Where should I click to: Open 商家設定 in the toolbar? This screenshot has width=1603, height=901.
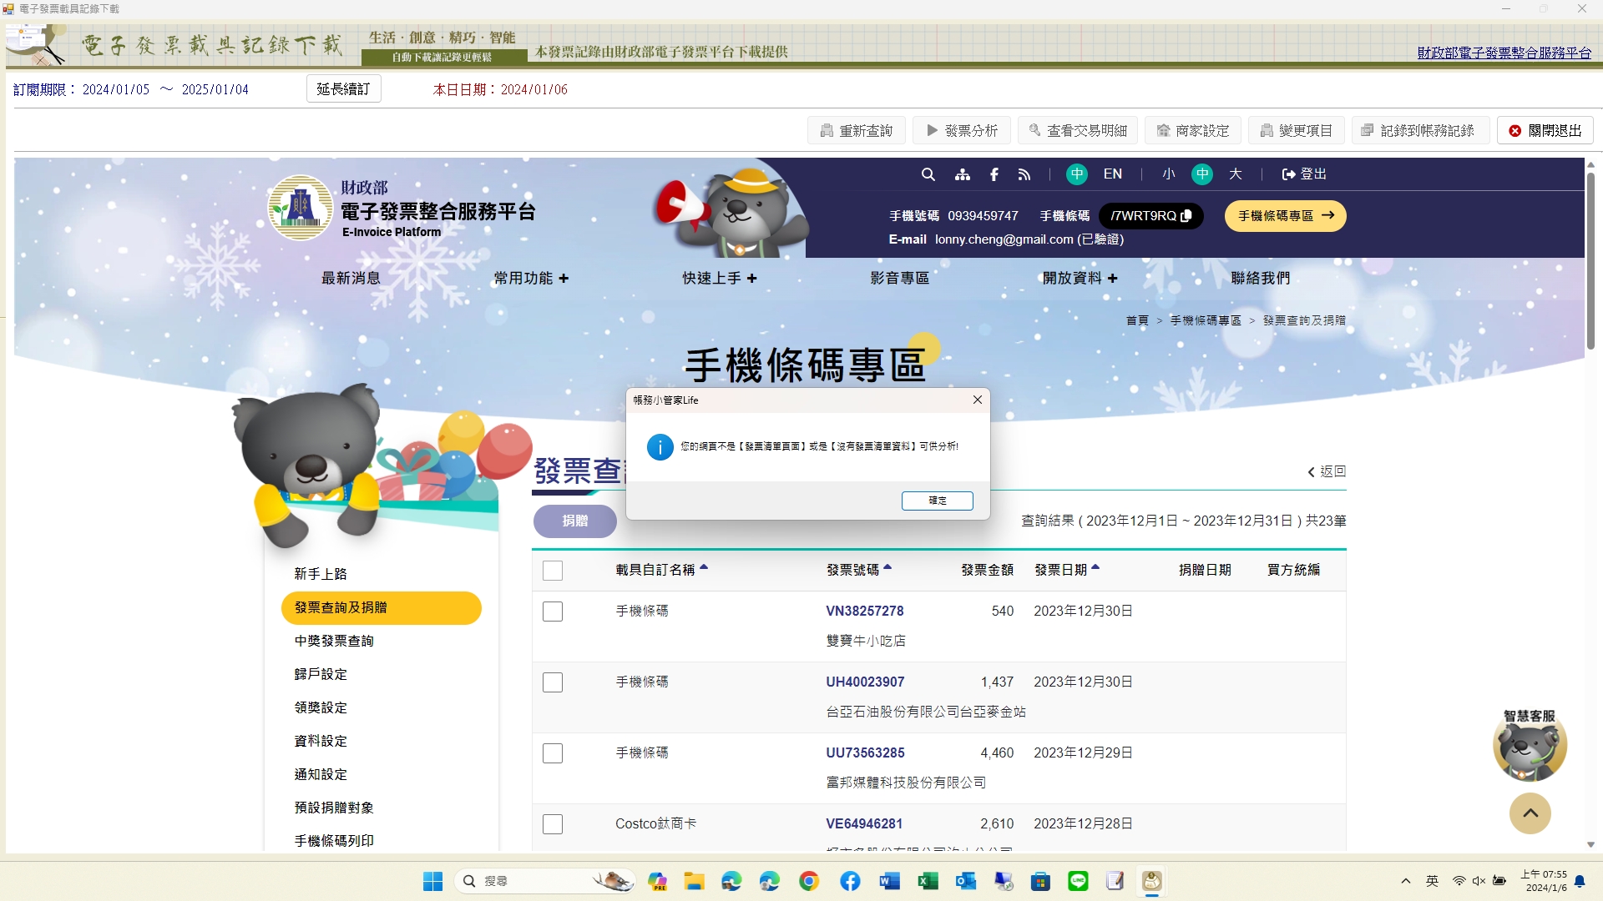[1193, 131]
